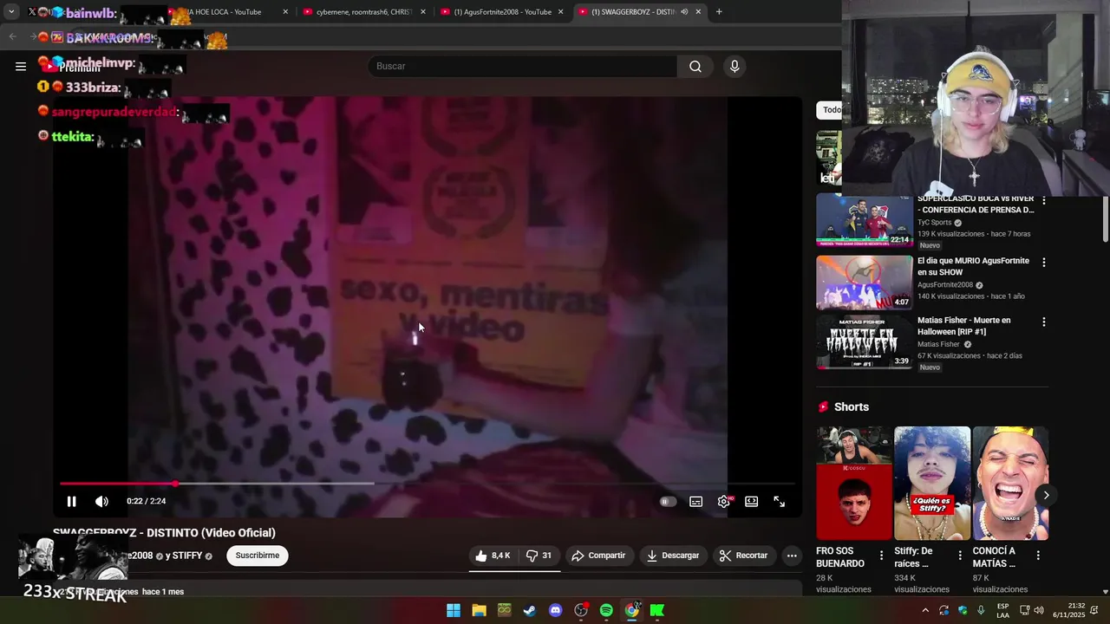Open CONOCÍ A MATÍAS short thumbnail
This screenshot has height=624, width=1110.
tap(1010, 483)
